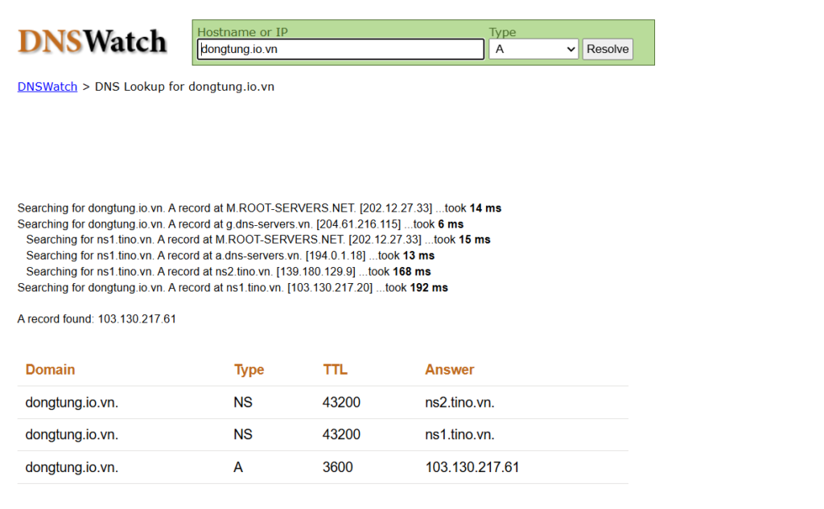Click the ns1.tino.vn. answer cell
Image resolution: width=824 pixels, height=509 pixels.
click(x=459, y=435)
